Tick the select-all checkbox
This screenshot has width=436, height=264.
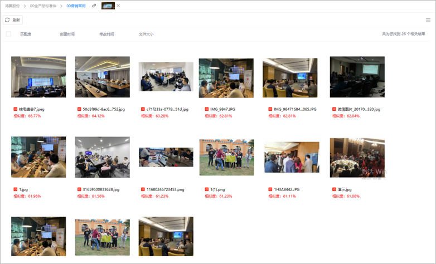8,34
